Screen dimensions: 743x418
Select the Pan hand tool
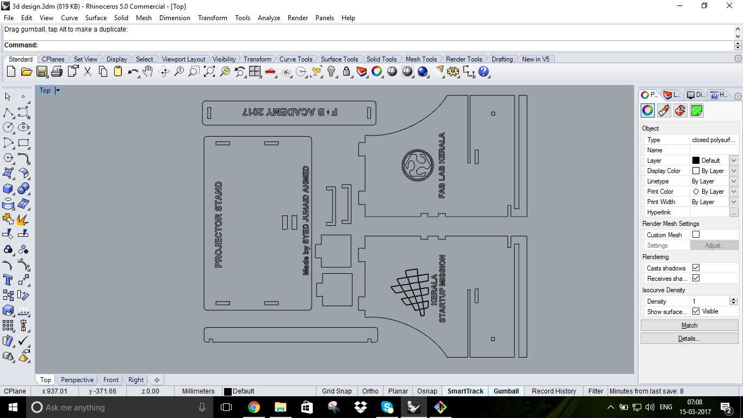click(148, 71)
